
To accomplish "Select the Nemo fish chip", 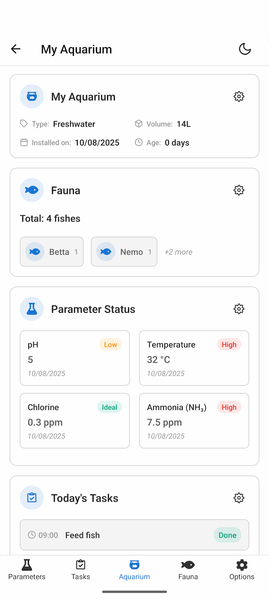I will (x=124, y=252).
